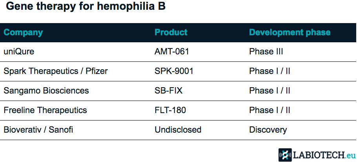Click the Phase III cell
This screenshot has width=357, height=162.
[266, 52]
